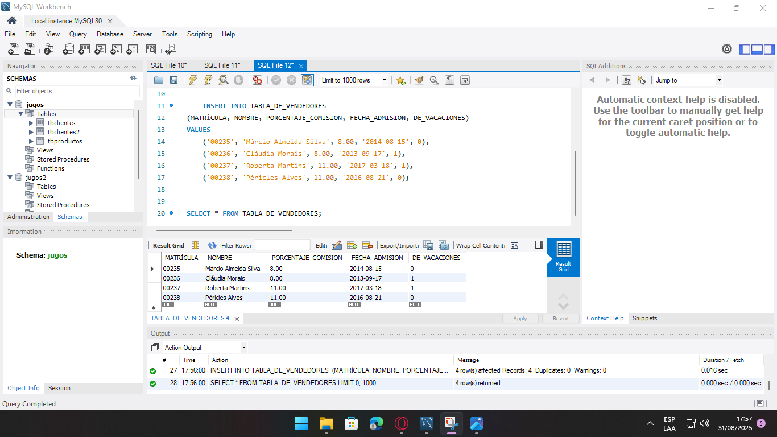Toggle word wrapping in the editor
The height and width of the screenshot is (437, 777).
[465, 80]
